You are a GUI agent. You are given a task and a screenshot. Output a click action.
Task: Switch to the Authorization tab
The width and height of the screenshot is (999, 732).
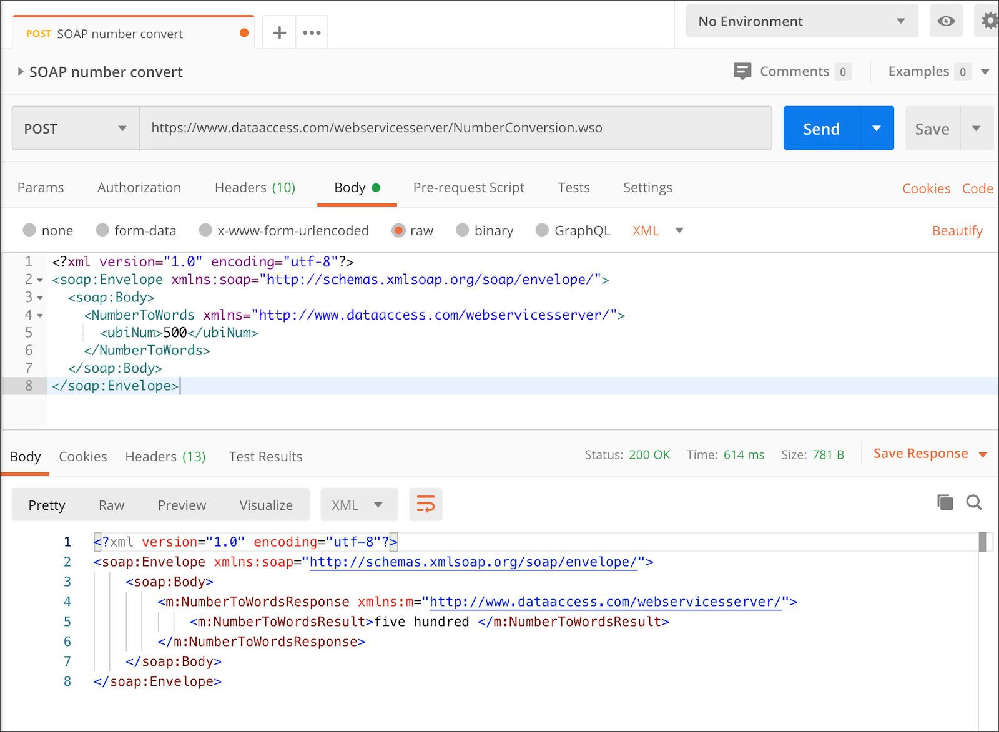pos(139,187)
